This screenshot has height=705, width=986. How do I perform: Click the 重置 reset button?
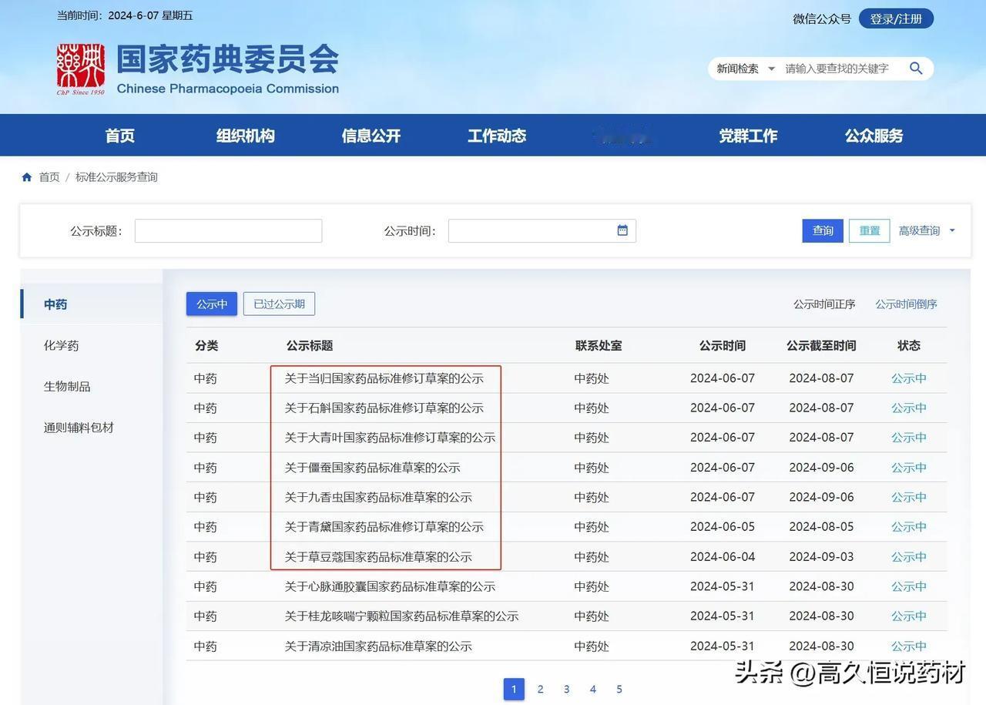(x=870, y=230)
